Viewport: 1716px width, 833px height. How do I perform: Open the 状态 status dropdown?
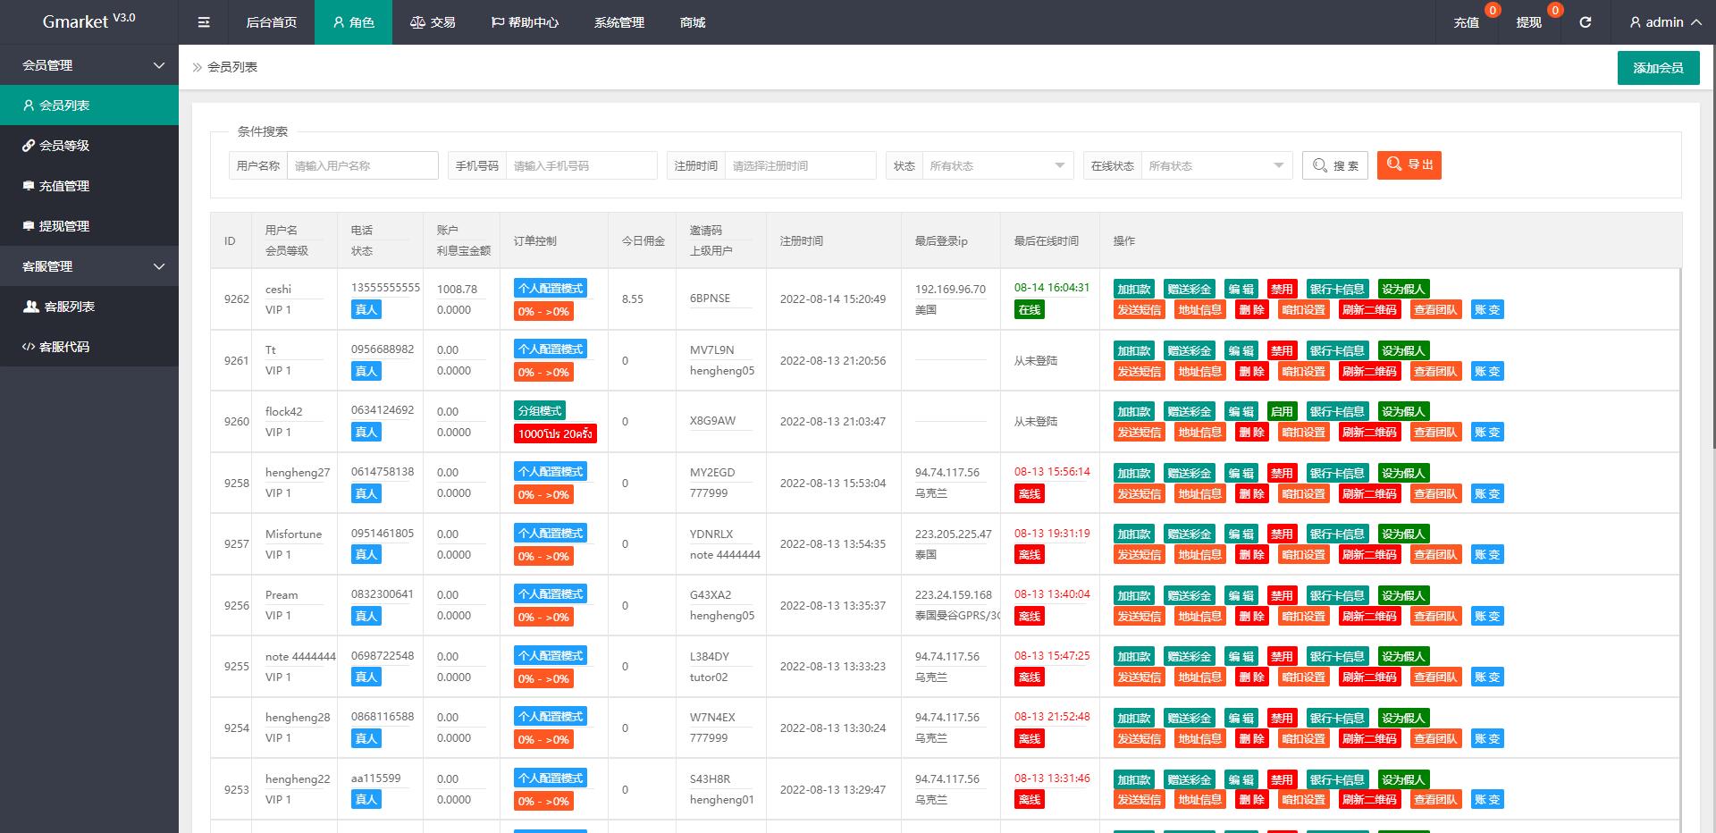(997, 165)
